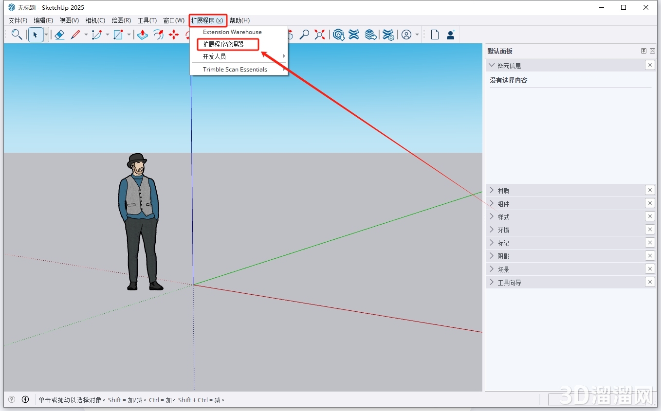661x411 pixels.
Task: Open Extension Warehouse from the menu
Action: pos(232,32)
